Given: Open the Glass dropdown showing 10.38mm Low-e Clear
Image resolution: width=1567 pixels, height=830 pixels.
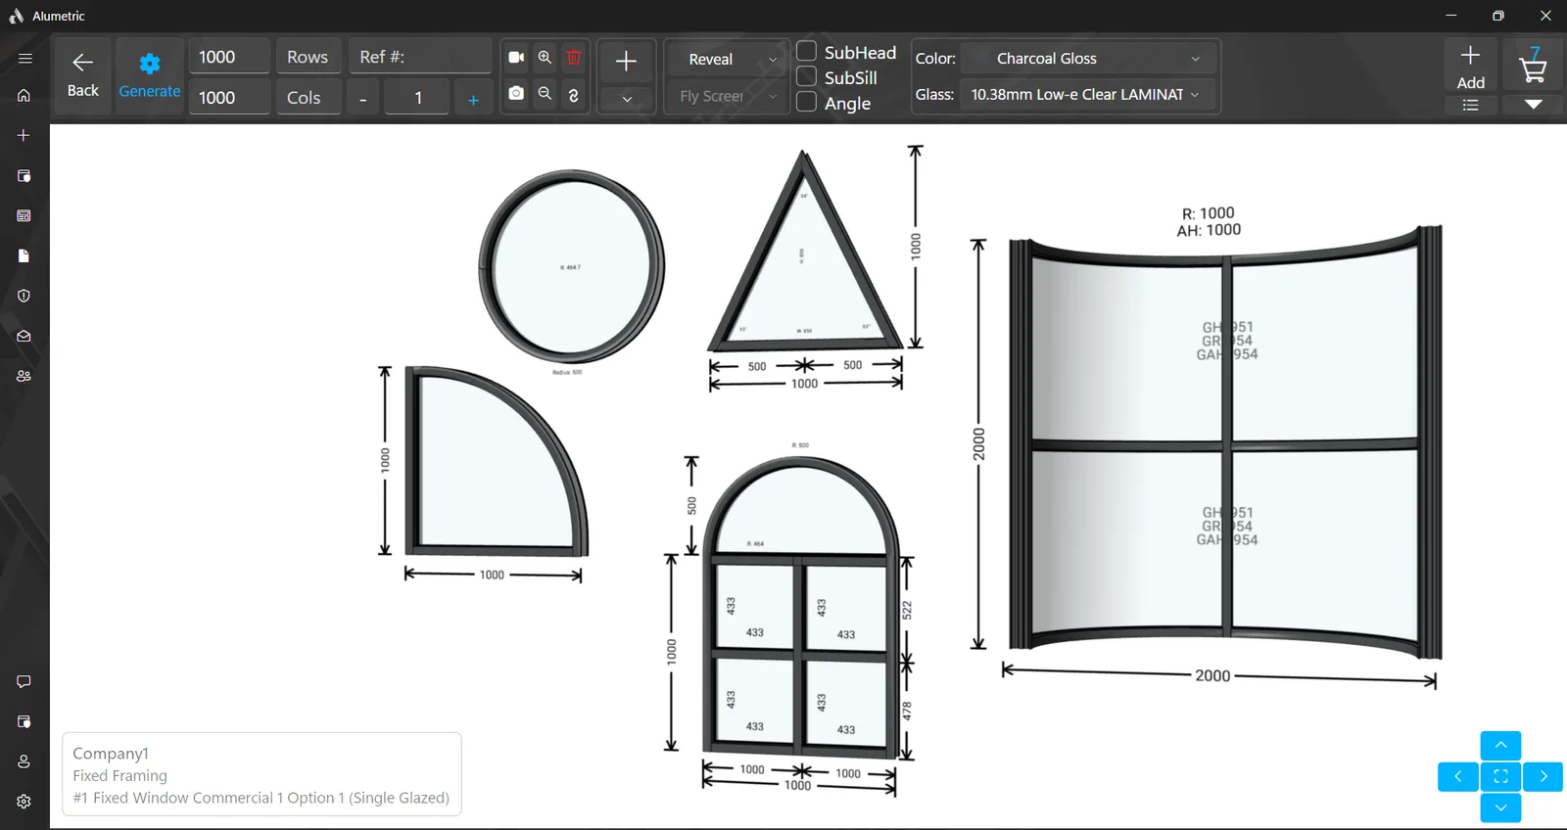Looking at the screenshot, I should [1088, 95].
